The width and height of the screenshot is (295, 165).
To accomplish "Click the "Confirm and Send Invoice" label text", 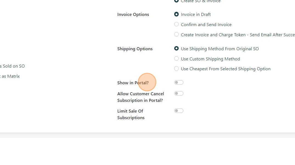I will tap(206, 25).
